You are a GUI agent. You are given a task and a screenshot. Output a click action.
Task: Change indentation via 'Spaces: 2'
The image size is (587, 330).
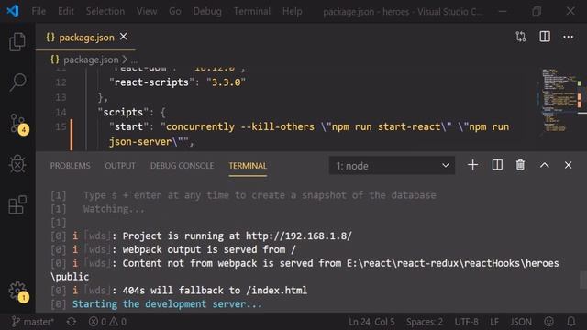pos(425,322)
